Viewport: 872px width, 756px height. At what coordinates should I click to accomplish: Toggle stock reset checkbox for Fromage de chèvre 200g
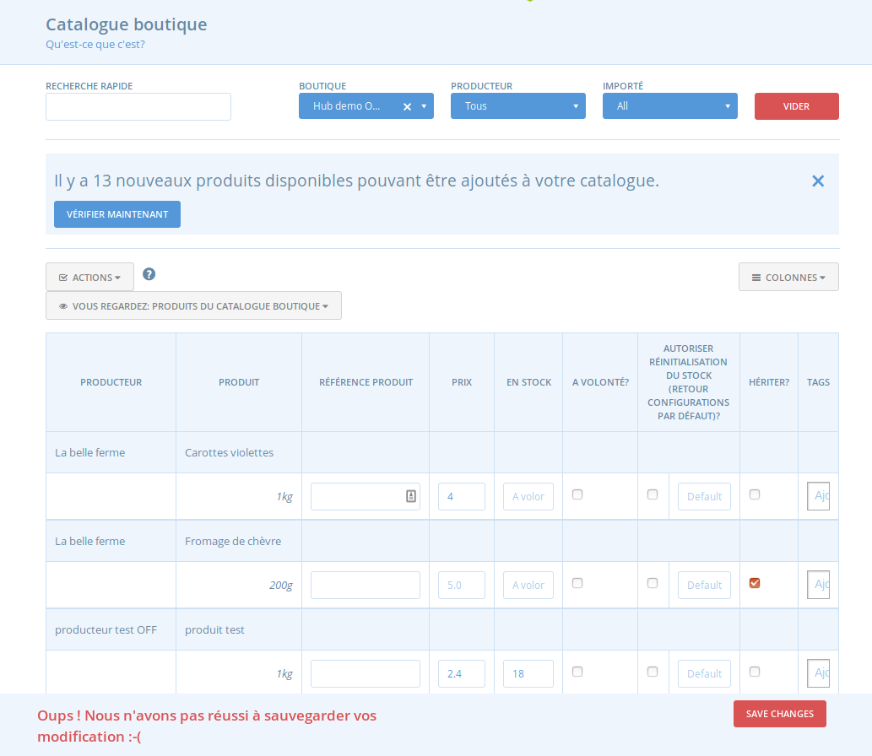pyautogui.click(x=653, y=582)
